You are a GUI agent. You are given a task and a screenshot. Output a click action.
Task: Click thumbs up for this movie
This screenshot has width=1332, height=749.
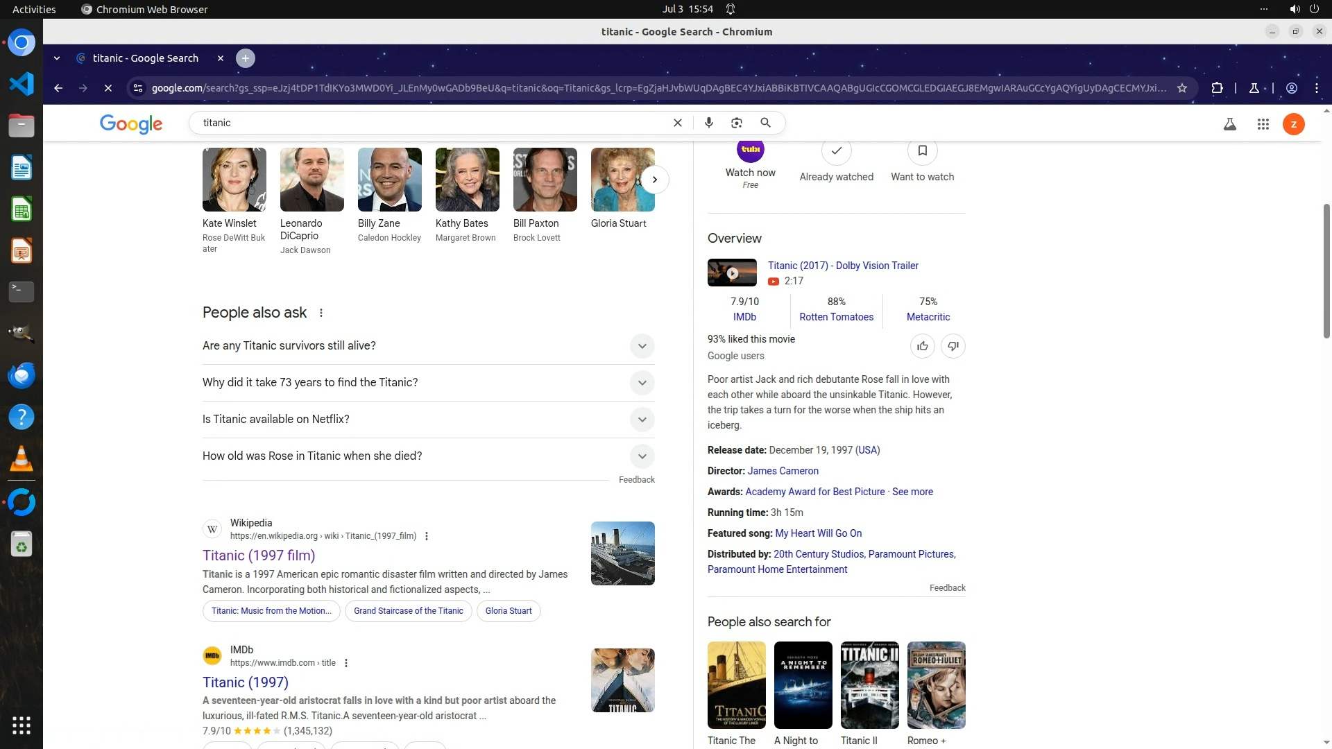(x=922, y=346)
